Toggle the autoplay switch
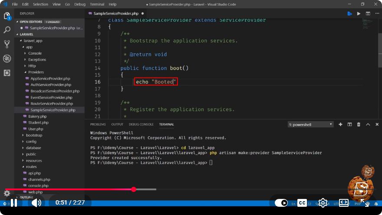The height and width of the screenshot is (215, 382). pos(281,203)
